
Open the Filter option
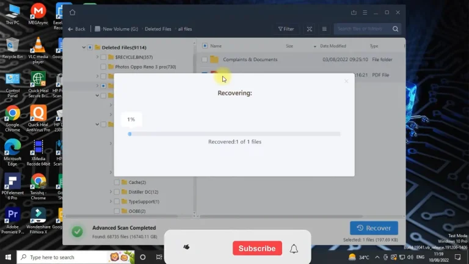click(x=286, y=29)
